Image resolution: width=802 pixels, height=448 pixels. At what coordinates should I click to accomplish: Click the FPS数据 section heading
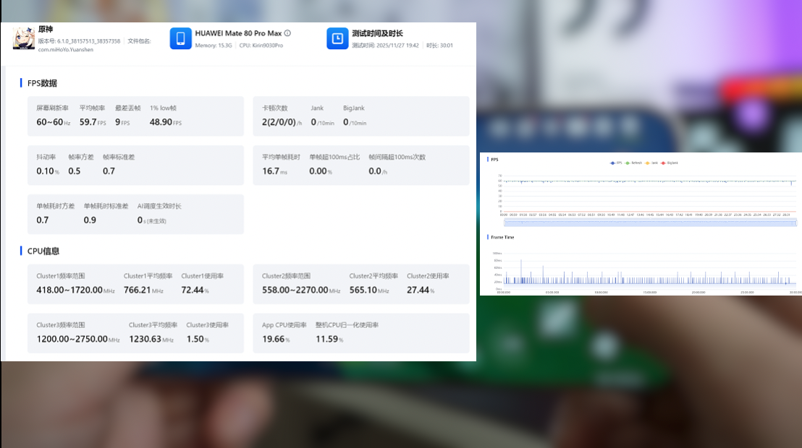pyautogui.click(x=42, y=83)
